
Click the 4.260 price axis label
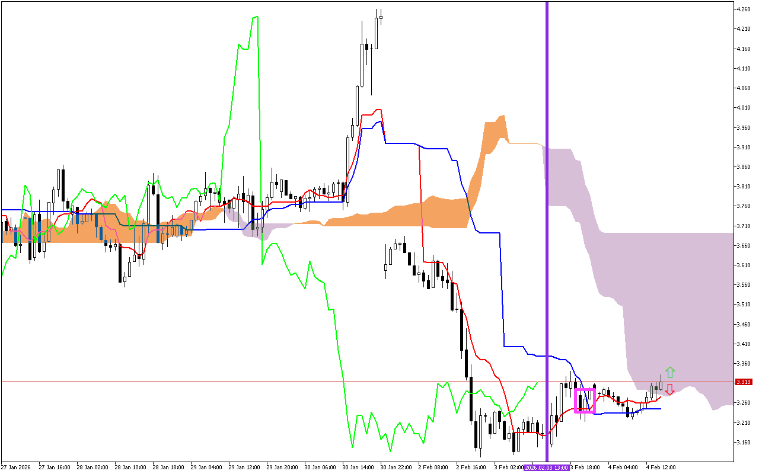click(744, 9)
